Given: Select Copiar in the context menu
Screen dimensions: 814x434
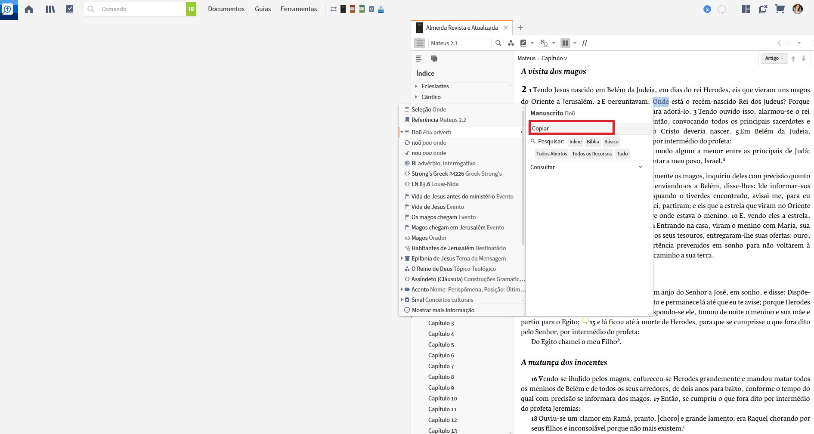Looking at the screenshot, I should tap(571, 128).
